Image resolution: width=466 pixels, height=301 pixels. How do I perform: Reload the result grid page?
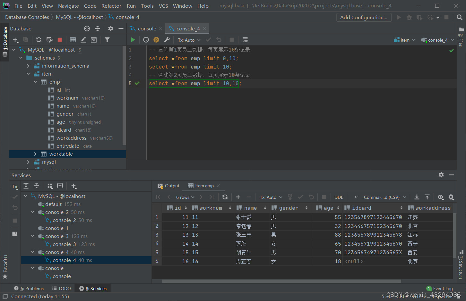[x=225, y=197]
